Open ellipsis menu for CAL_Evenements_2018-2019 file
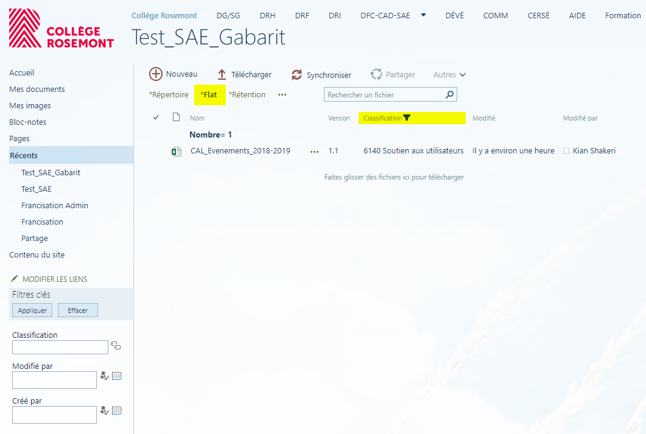The height and width of the screenshot is (434, 646). point(314,152)
